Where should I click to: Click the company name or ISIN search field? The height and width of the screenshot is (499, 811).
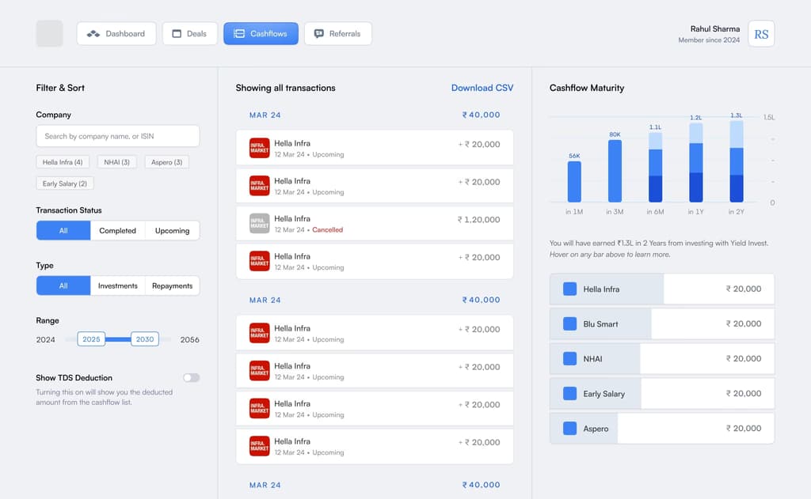pyautogui.click(x=117, y=136)
